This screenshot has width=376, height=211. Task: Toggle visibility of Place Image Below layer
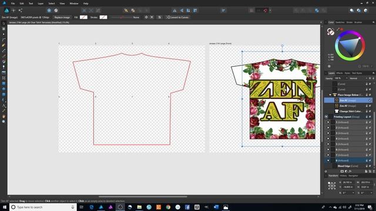pos(370,95)
